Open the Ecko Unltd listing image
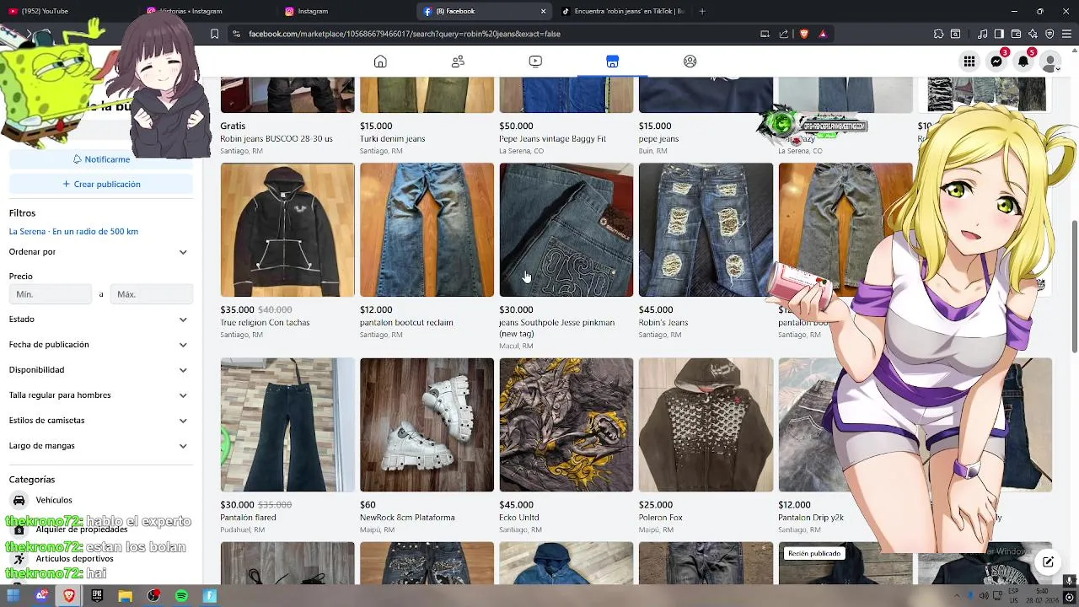Image resolution: width=1079 pixels, height=607 pixels. (x=566, y=425)
